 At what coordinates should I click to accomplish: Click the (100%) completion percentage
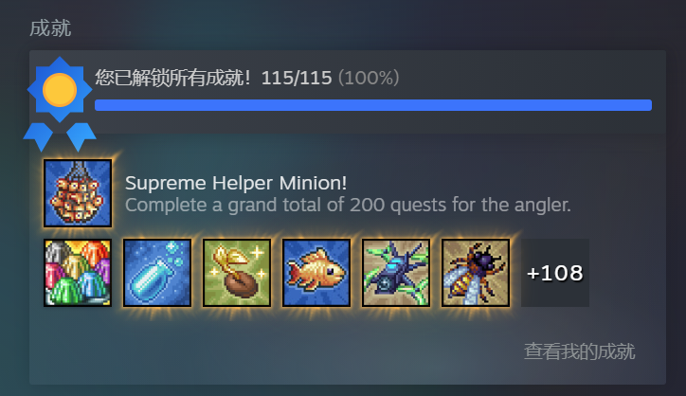click(x=369, y=79)
